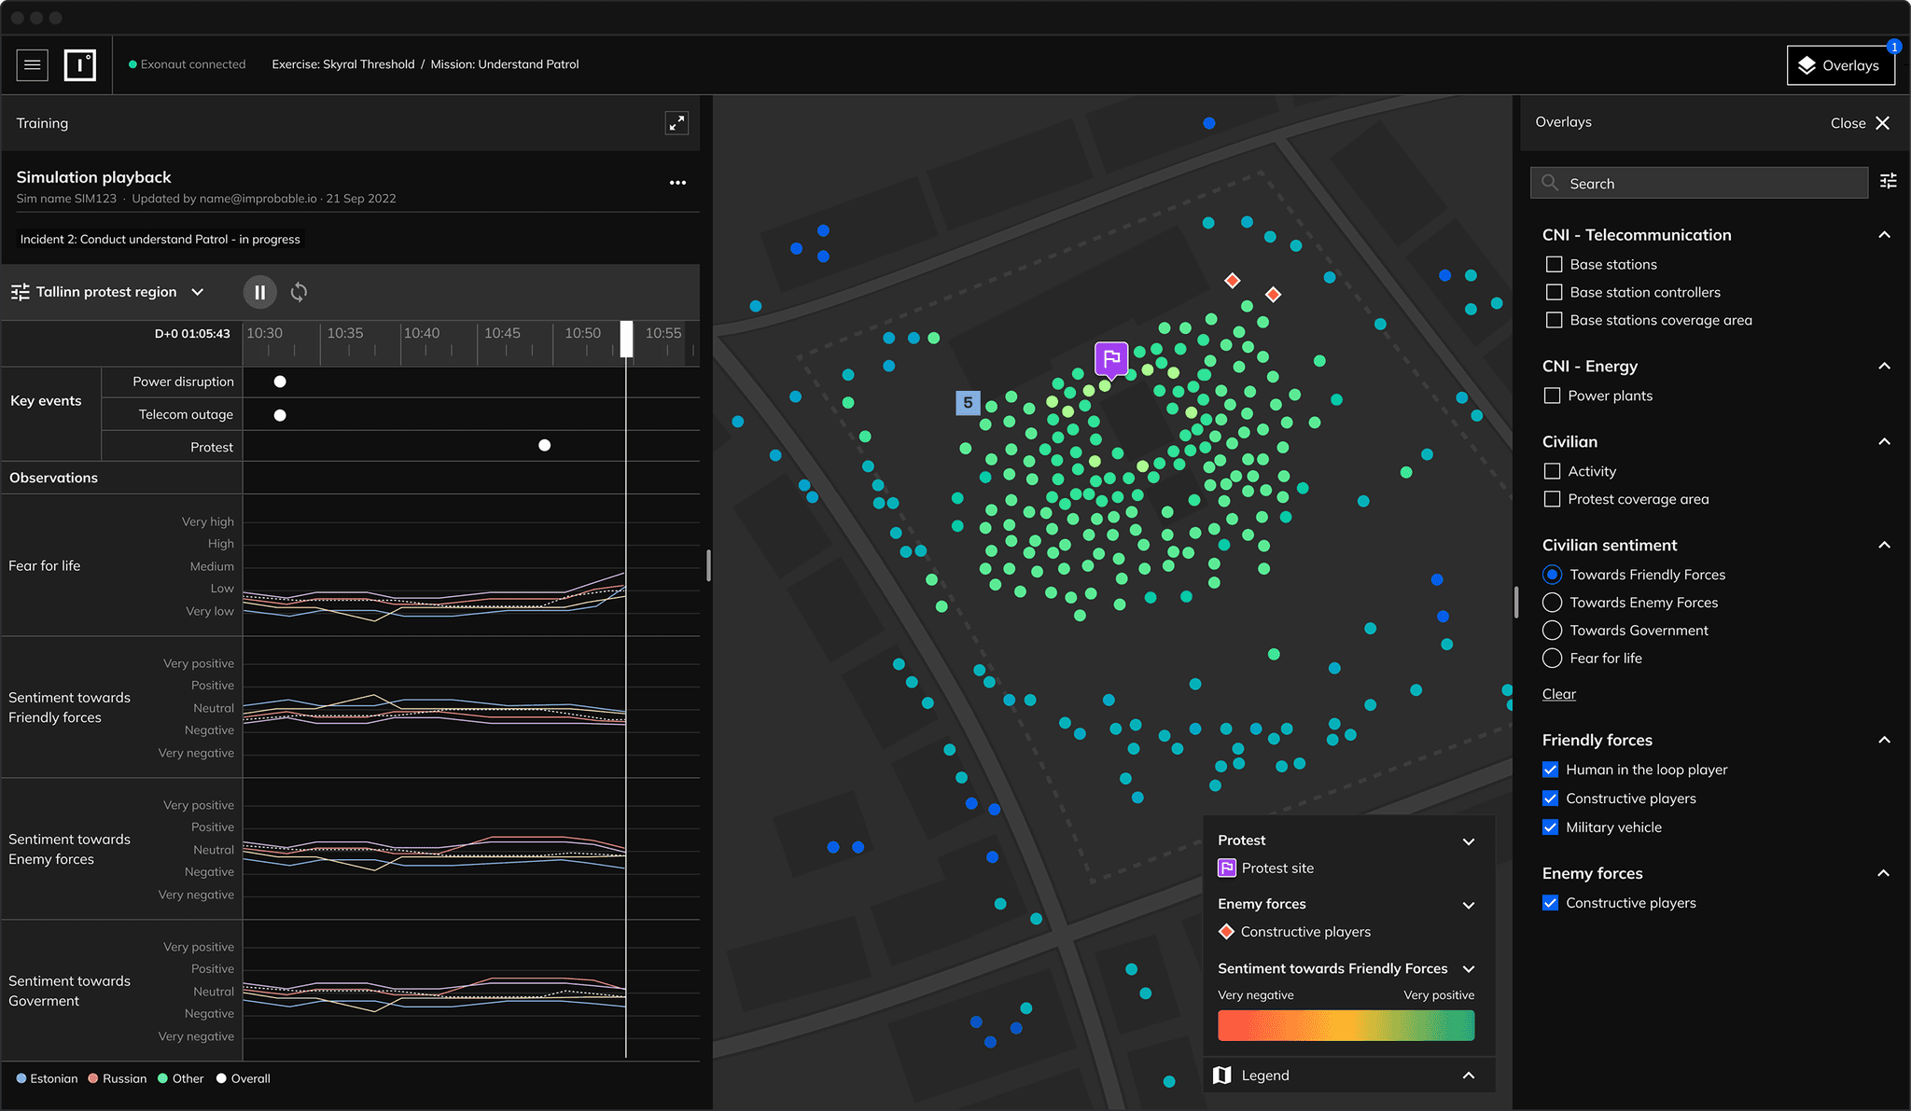Select Towards Enemy Forces sentiment
This screenshot has width=1911, height=1111.
point(1552,603)
